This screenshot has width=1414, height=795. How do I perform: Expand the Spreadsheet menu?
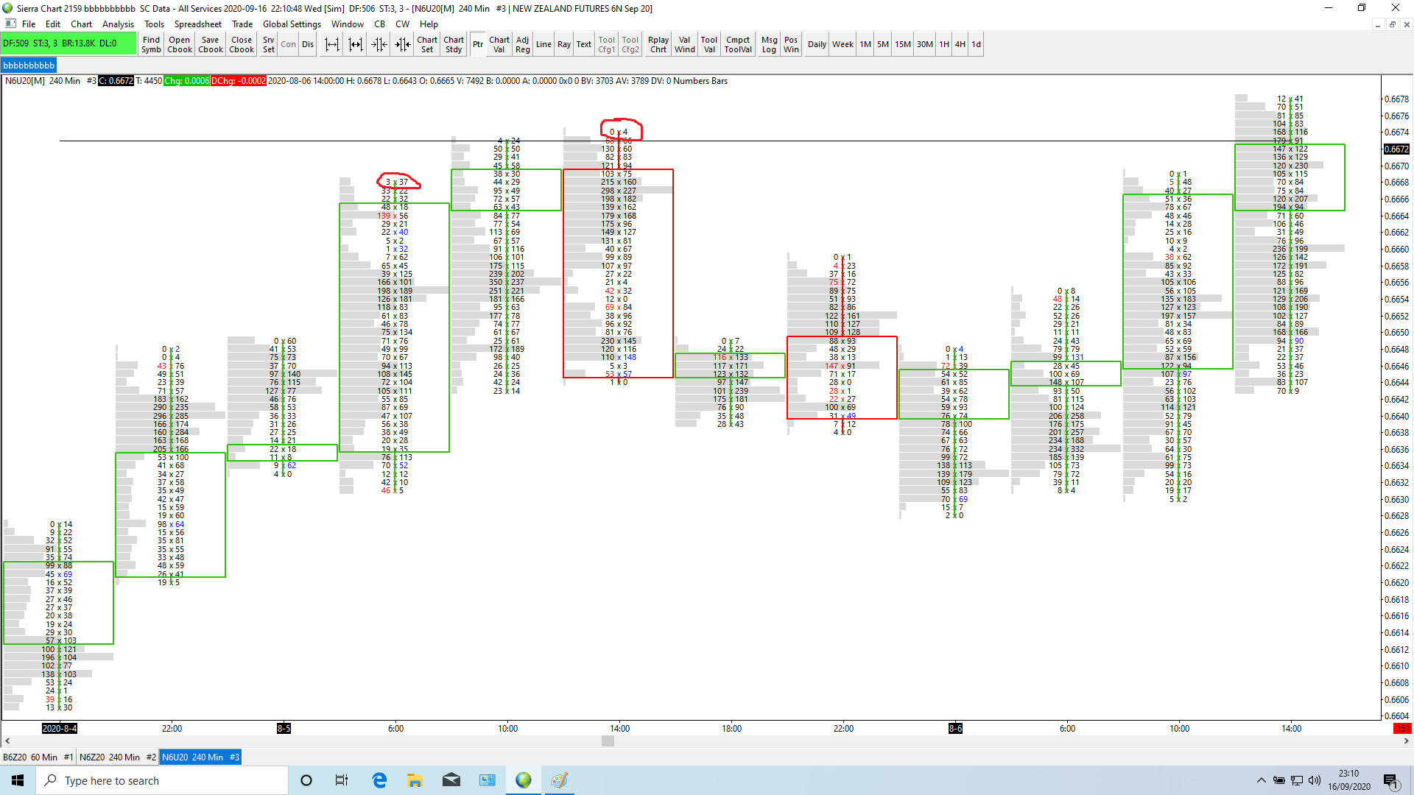pyautogui.click(x=197, y=24)
